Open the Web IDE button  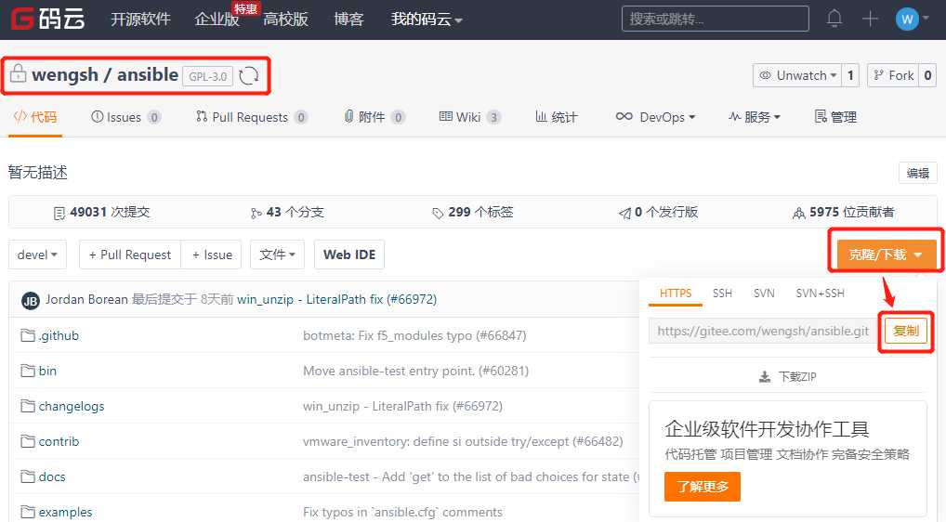pos(349,254)
